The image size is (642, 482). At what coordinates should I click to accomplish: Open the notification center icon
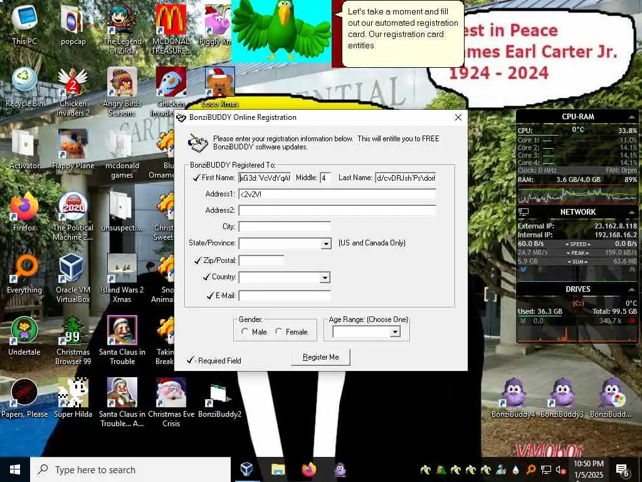pyautogui.click(x=623, y=469)
